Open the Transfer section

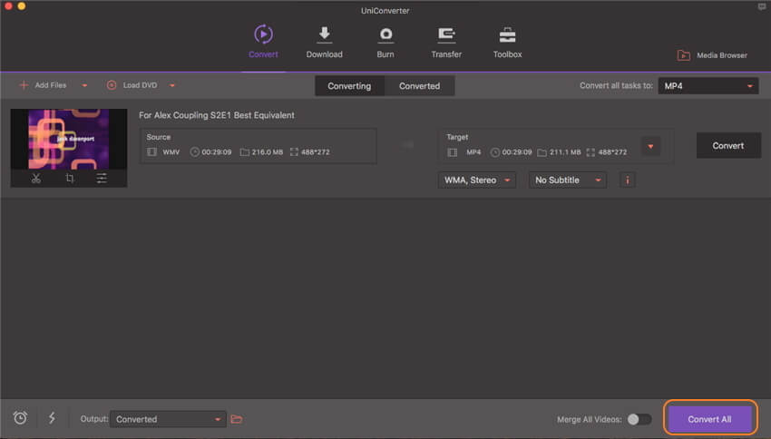point(446,42)
